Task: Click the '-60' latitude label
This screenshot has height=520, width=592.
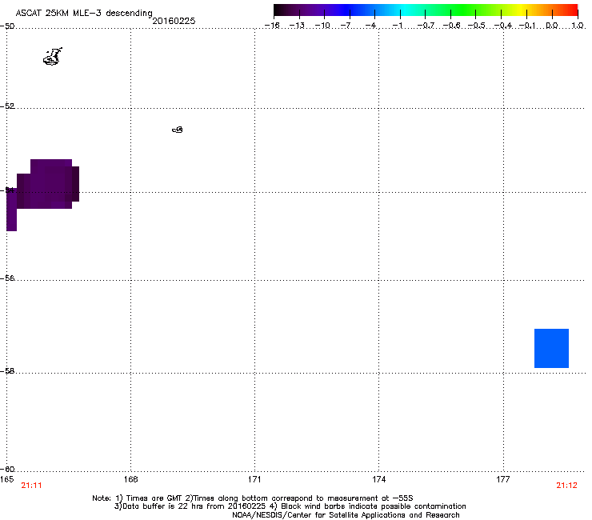Action: coord(7,469)
